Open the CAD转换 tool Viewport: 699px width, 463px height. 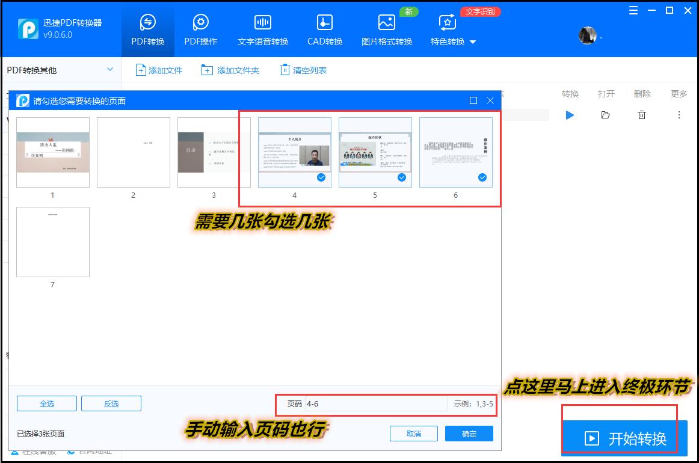click(324, 22)
